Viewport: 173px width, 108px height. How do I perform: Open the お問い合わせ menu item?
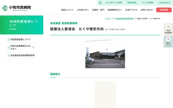[x=147, y=10]
